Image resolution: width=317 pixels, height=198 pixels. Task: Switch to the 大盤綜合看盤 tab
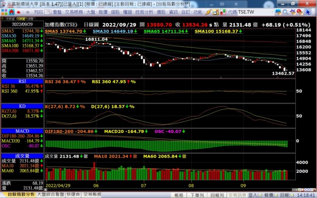coord(51,194)
